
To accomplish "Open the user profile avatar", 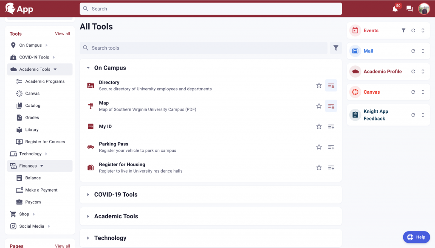I will [424, 9].
